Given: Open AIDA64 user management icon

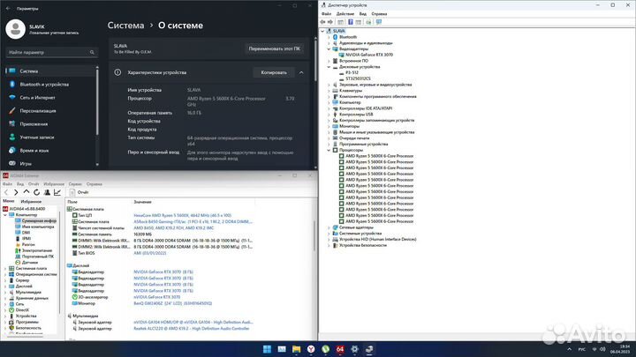Looking at the screenshot, I should click(x=47, y=192).
